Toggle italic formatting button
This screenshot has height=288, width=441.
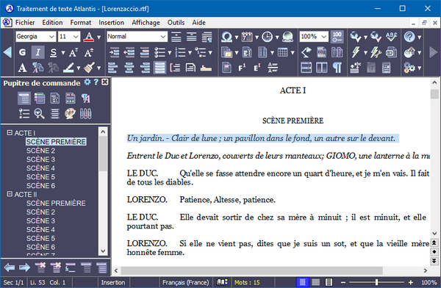click(38, 52)
